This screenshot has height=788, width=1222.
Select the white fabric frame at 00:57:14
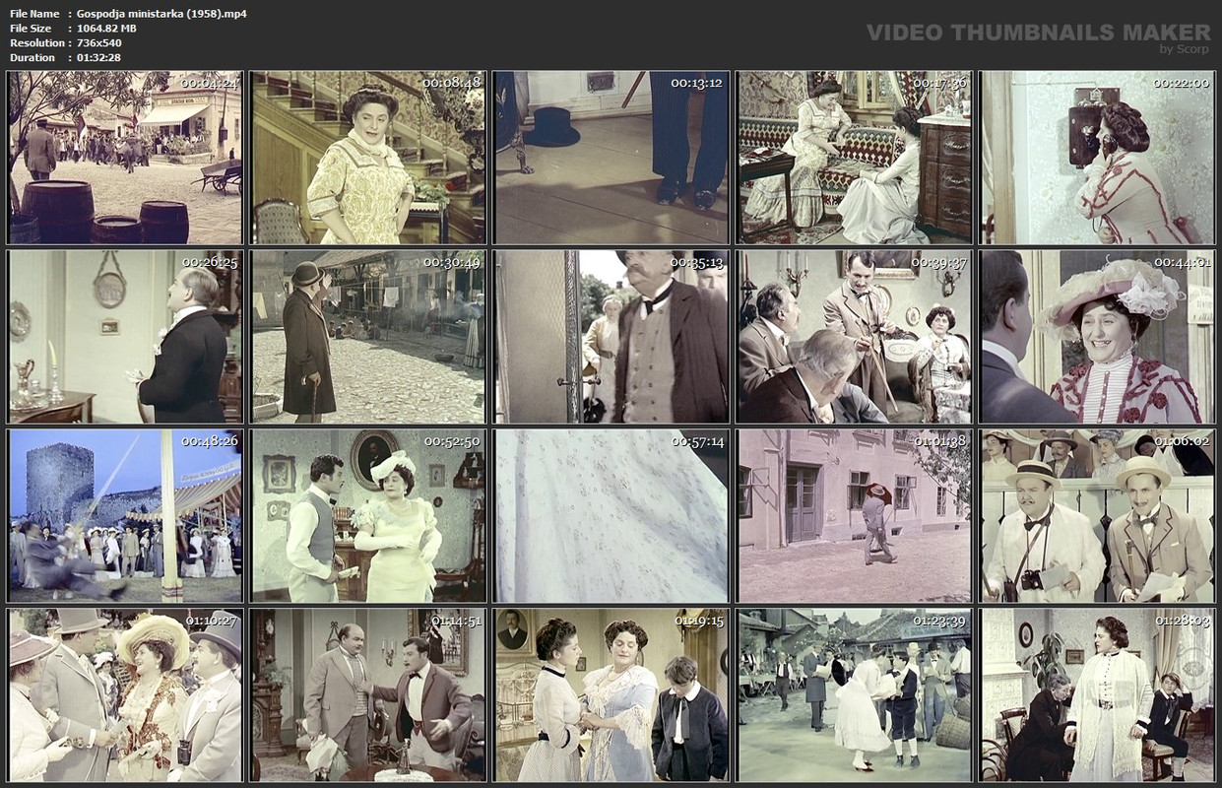(x=611, y=515)
